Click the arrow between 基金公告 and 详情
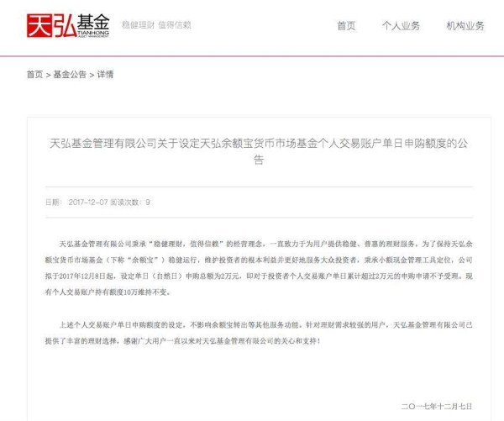The height and width of the screenshot is (421, 504). point(92,76)
